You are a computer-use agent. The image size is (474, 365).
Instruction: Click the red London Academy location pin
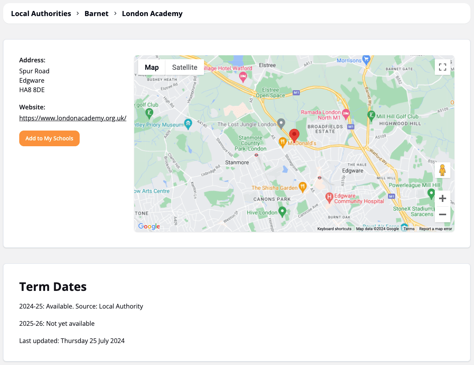(x=294, y=135)
